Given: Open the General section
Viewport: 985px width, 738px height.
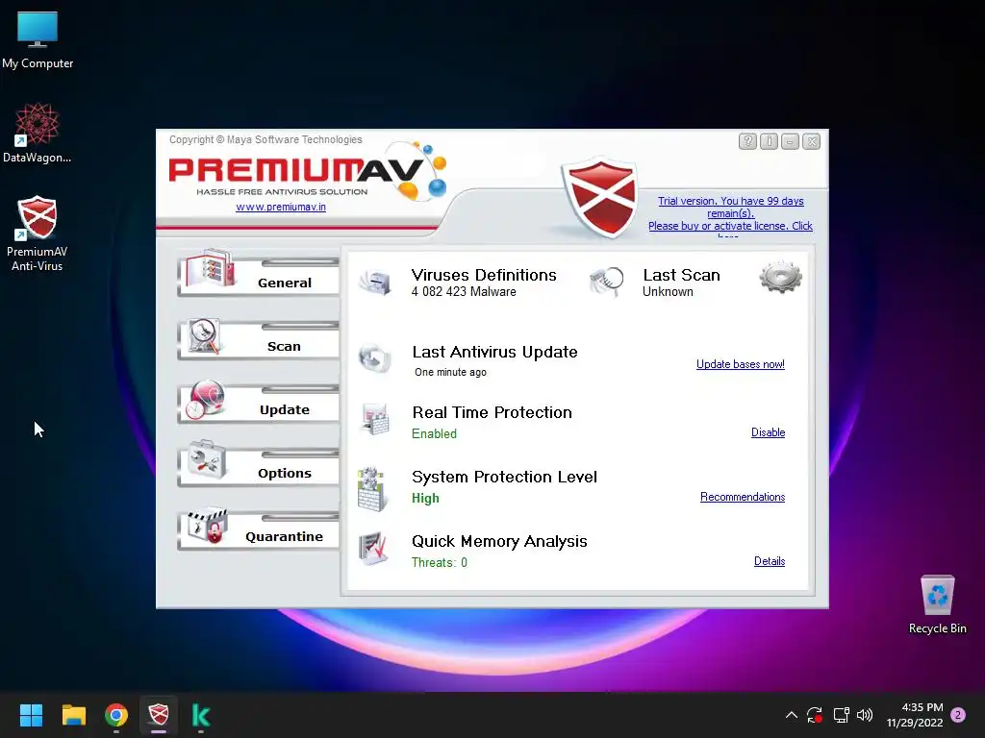Looking at the screenshot, I should tap(259, 276).
